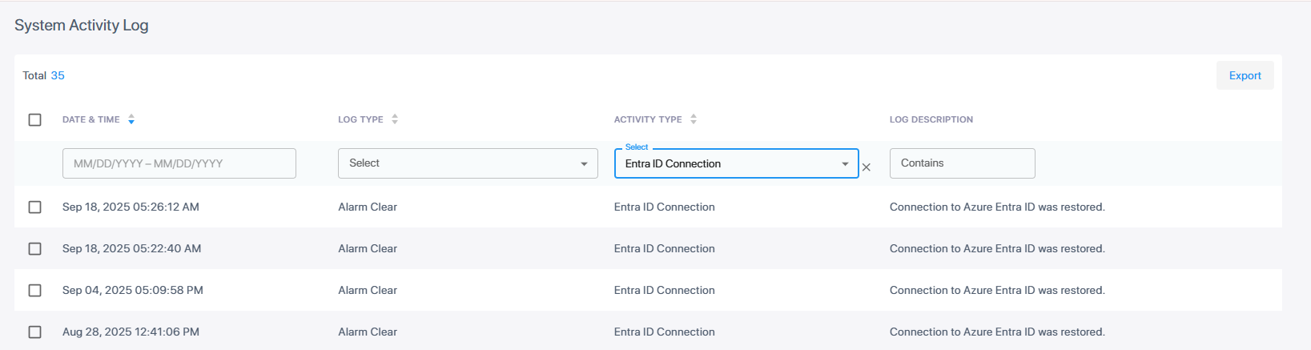Click the Date & Time column header
This screenshot has height=350, width=1311.
coord(90,119)
